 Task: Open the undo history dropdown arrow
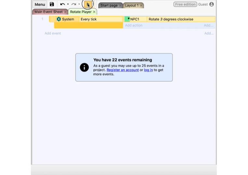pos(68,4)
